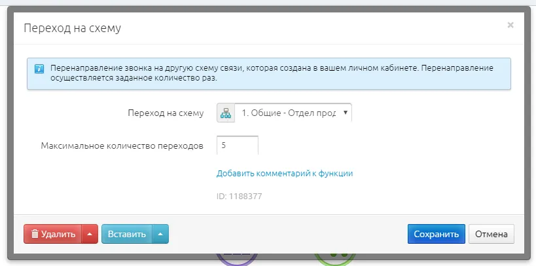Click the 'Переход на схему' dialog title
This screenshot has width=536, height=266.
click(73, 28)
